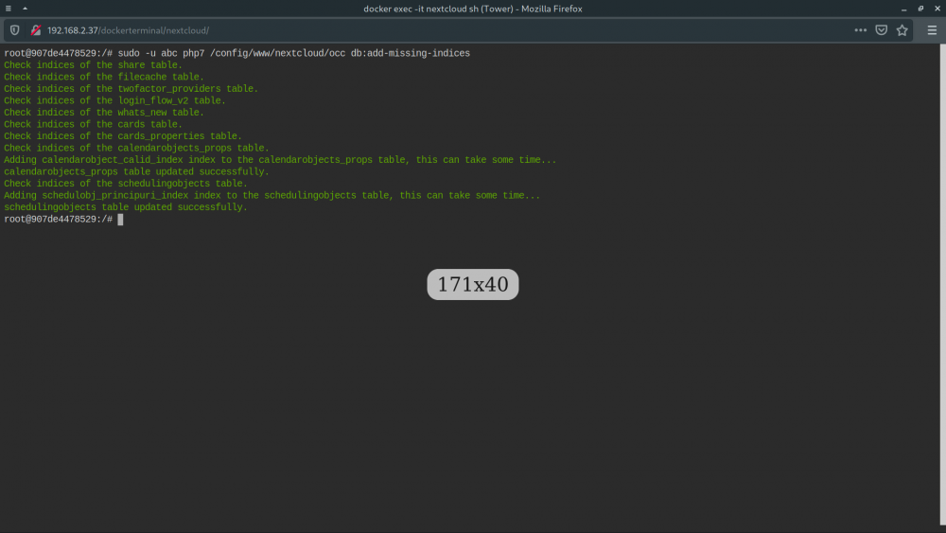Viewport: 946px width, 533px height.
Task: Click the title bar up-arrow icon
Action: [x=25, y=9]
